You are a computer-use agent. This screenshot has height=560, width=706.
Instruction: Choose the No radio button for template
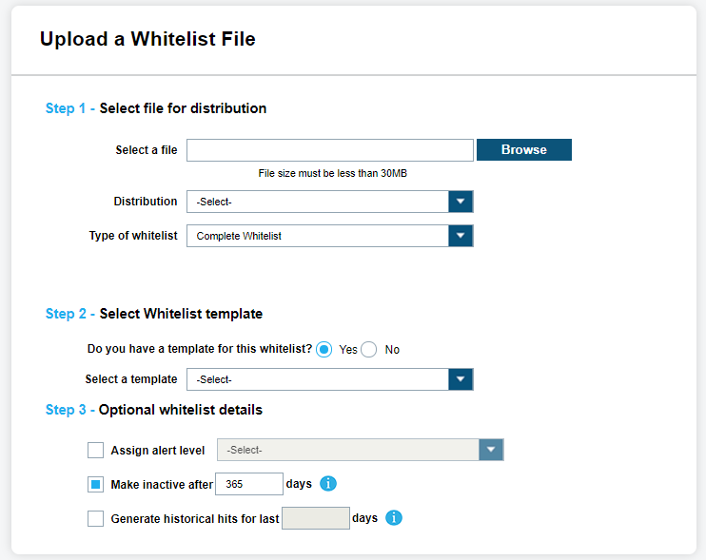point(369,349)
